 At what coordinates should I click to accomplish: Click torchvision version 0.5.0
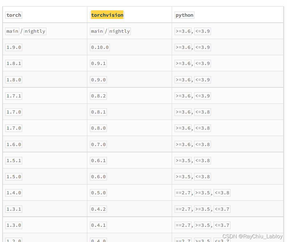tap(98, 193)
